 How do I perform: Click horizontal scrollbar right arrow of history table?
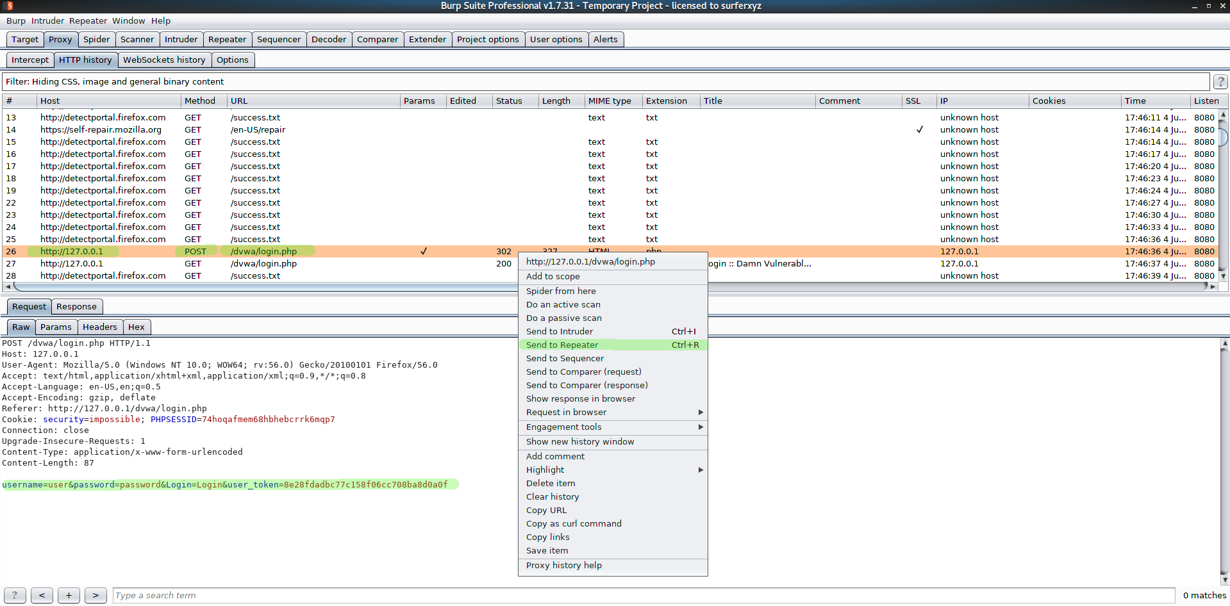[1213, 286]
